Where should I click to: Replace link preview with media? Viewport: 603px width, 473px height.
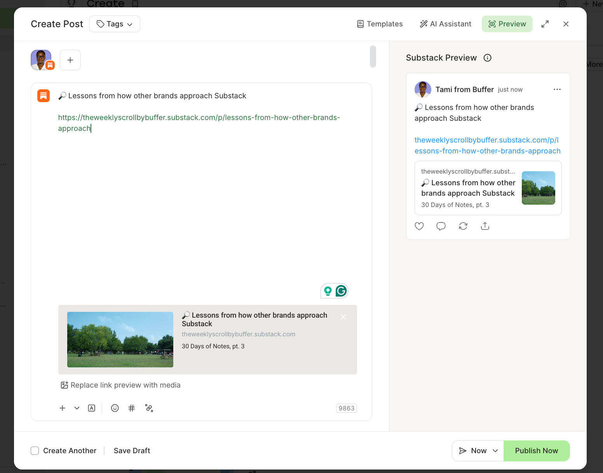tap(120, 385)
